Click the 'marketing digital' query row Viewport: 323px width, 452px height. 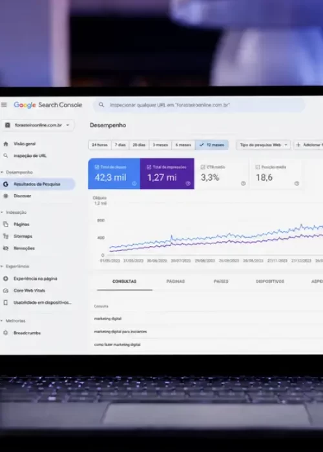coord(207,319)
